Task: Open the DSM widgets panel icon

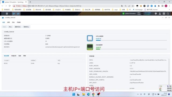Action: pos(164,13)
